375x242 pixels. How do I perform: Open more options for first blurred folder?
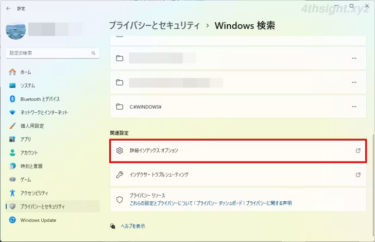354,58
